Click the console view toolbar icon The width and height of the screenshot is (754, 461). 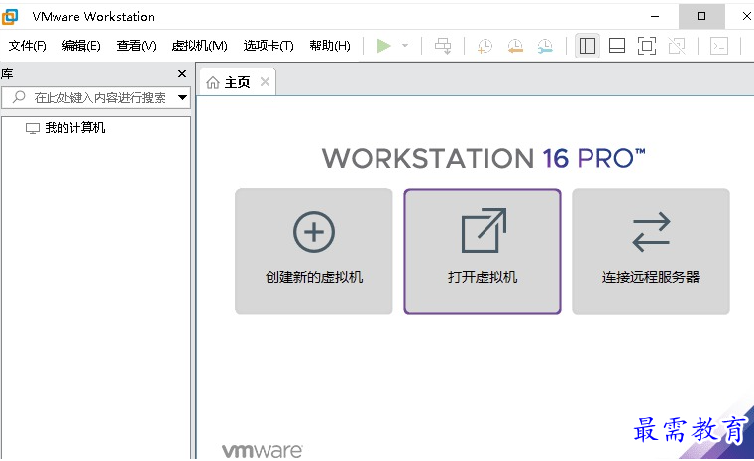click(x=719, y=46)
